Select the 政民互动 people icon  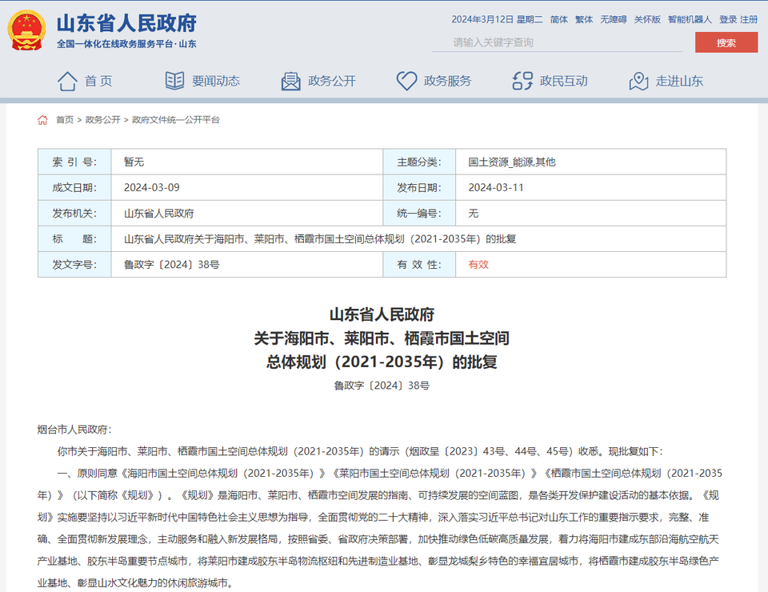(x=522, y=80)
